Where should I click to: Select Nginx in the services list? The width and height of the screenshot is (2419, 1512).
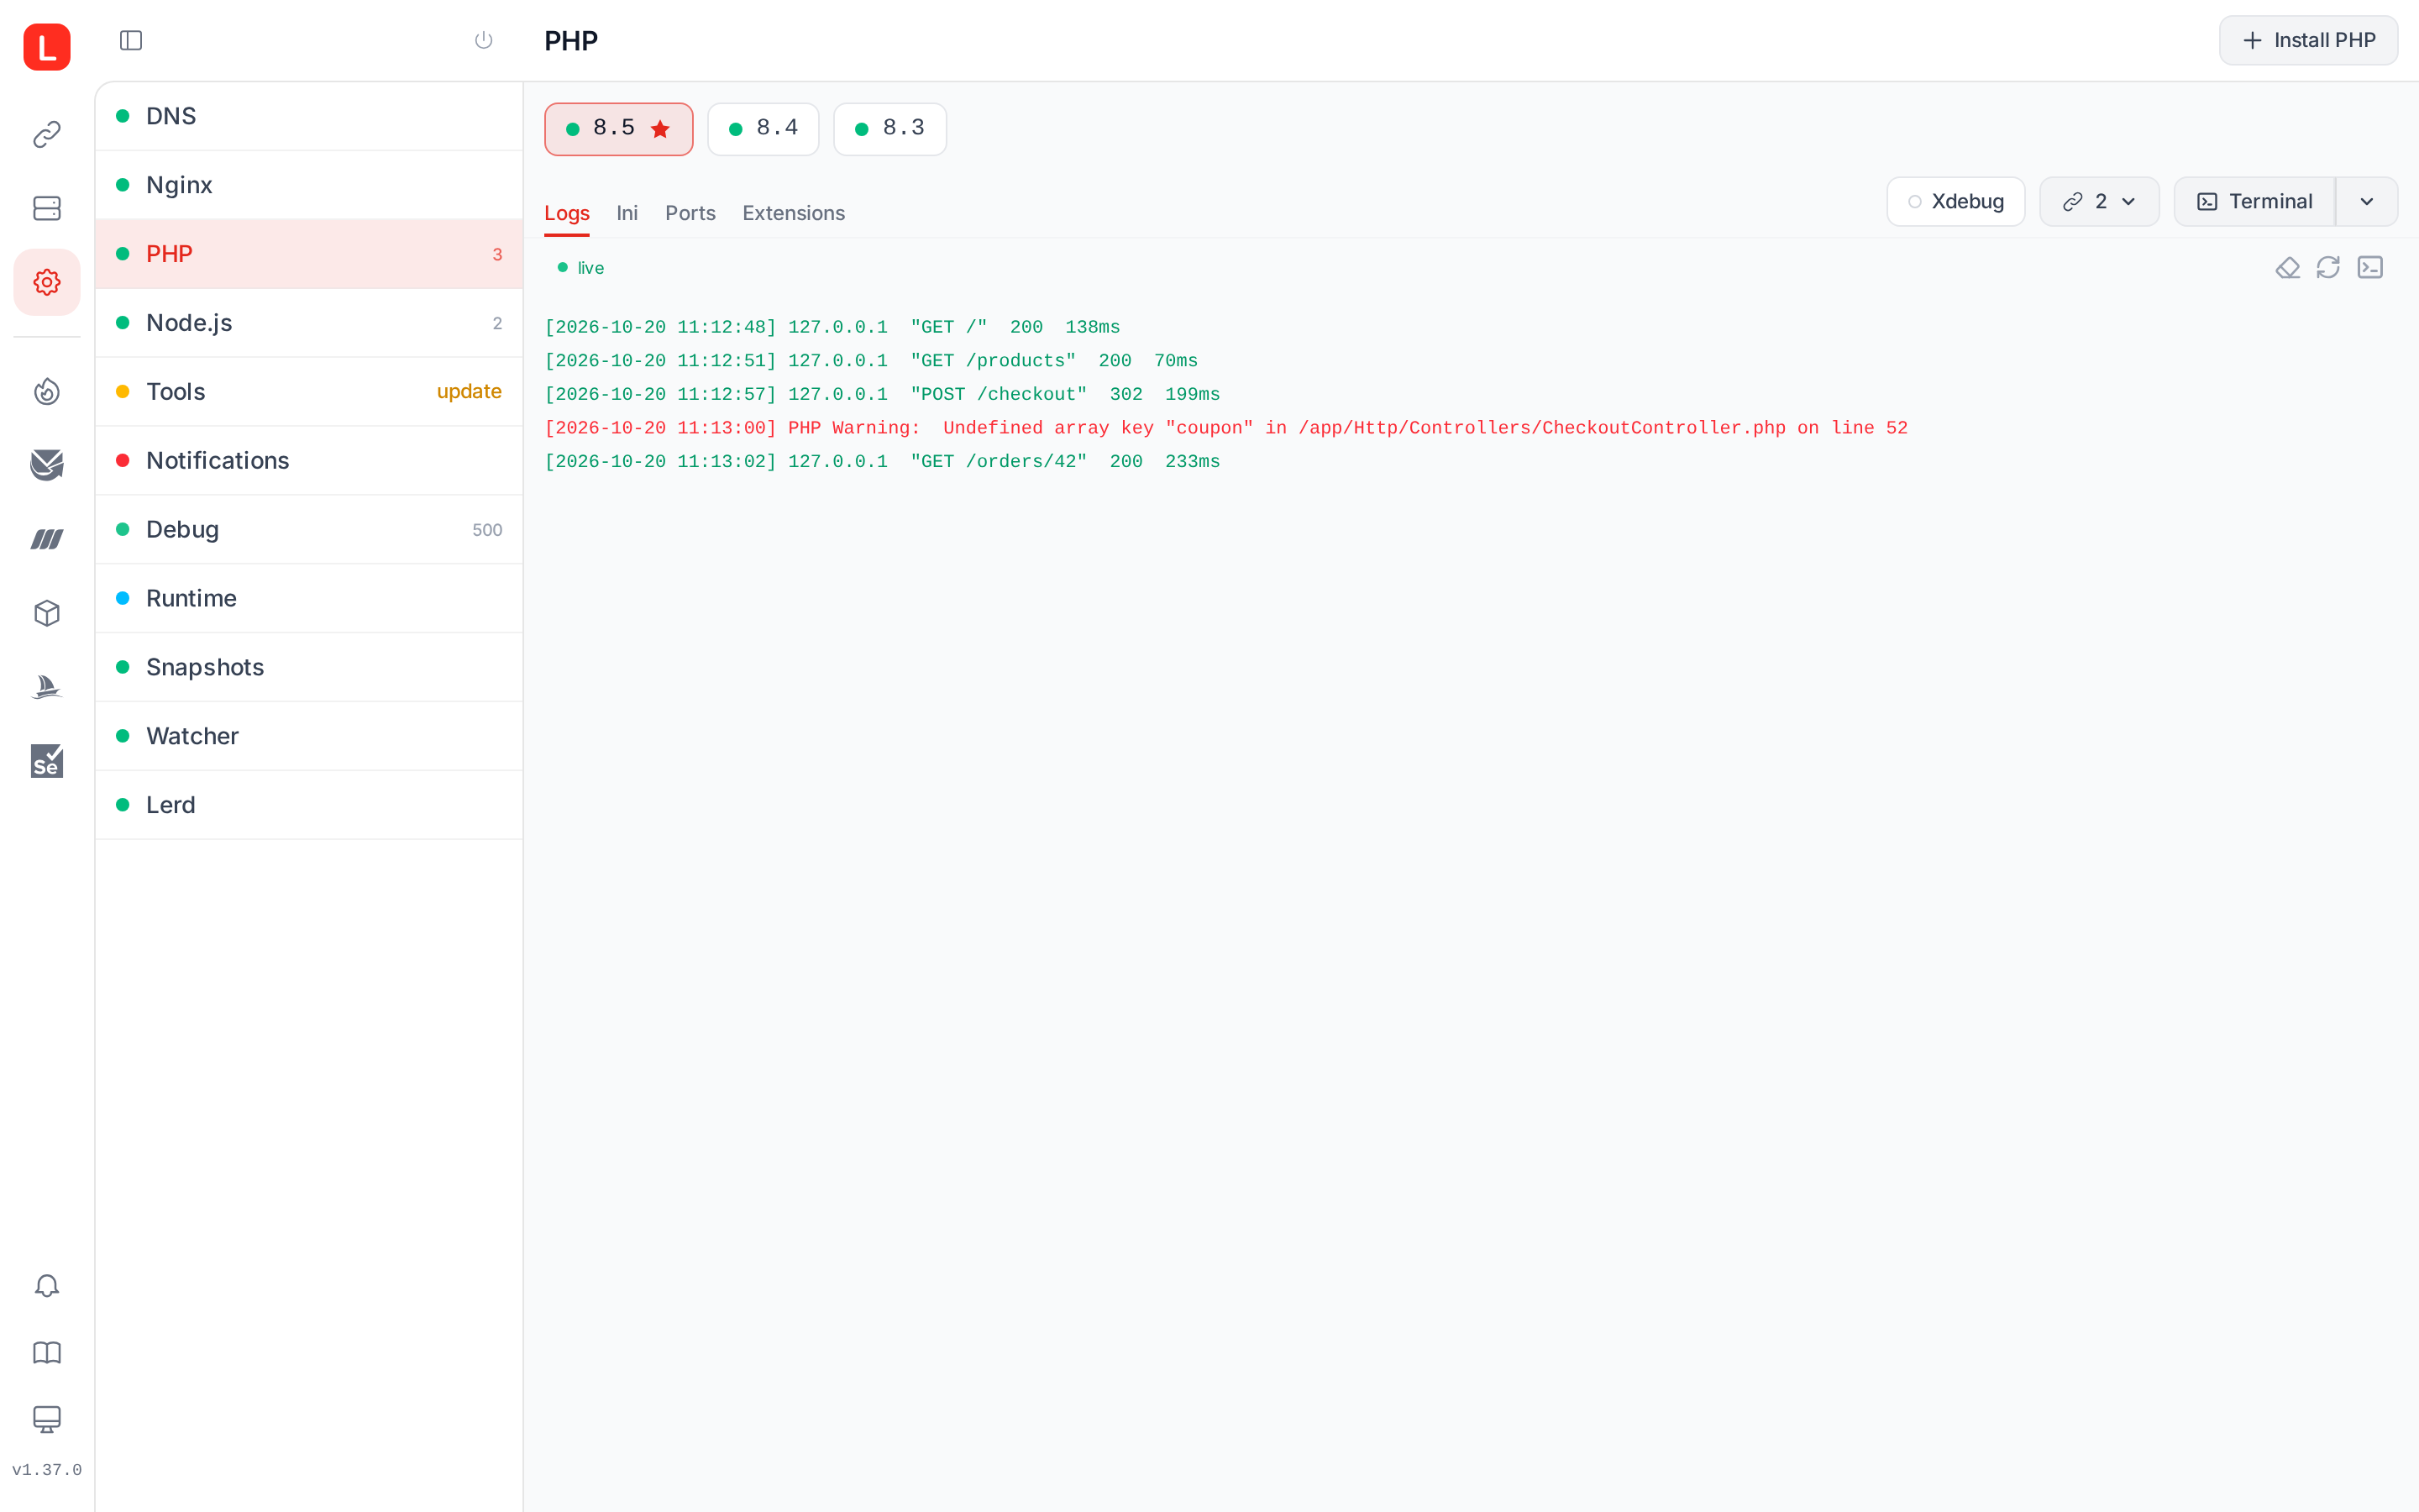[x=309, y=185]
